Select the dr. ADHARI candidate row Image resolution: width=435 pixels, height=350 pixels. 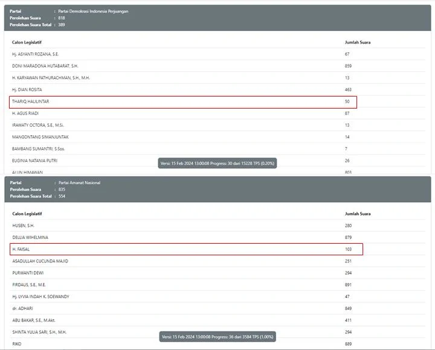217,308
